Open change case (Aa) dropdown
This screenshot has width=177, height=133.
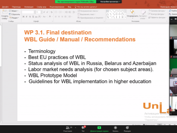tap(44, 17)
